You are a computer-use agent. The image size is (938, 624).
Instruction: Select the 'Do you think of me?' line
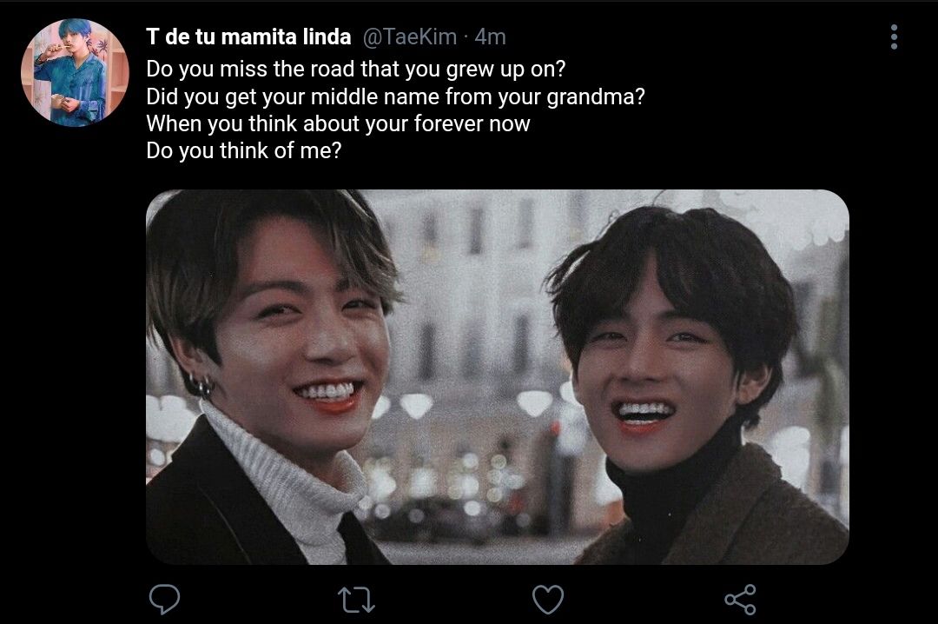(x=243, y=151)
